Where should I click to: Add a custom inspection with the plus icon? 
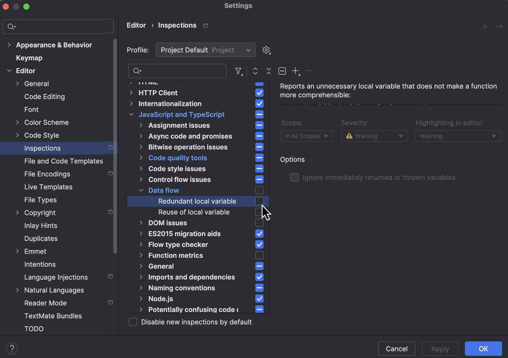point(295,71)
